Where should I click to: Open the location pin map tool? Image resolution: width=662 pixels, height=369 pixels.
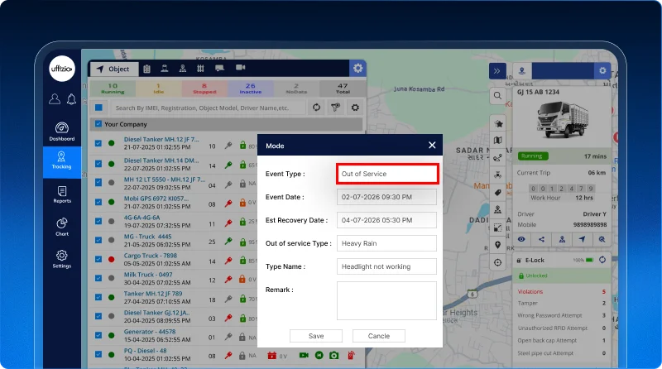click(498, 245)
